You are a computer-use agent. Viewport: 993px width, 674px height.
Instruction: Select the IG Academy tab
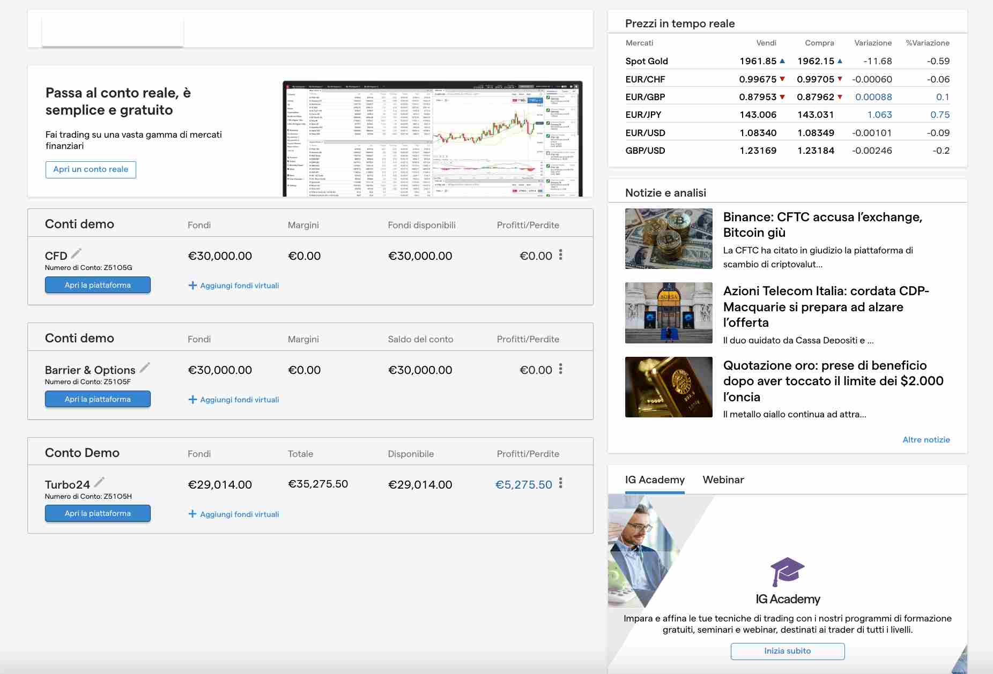coord(655,480)
